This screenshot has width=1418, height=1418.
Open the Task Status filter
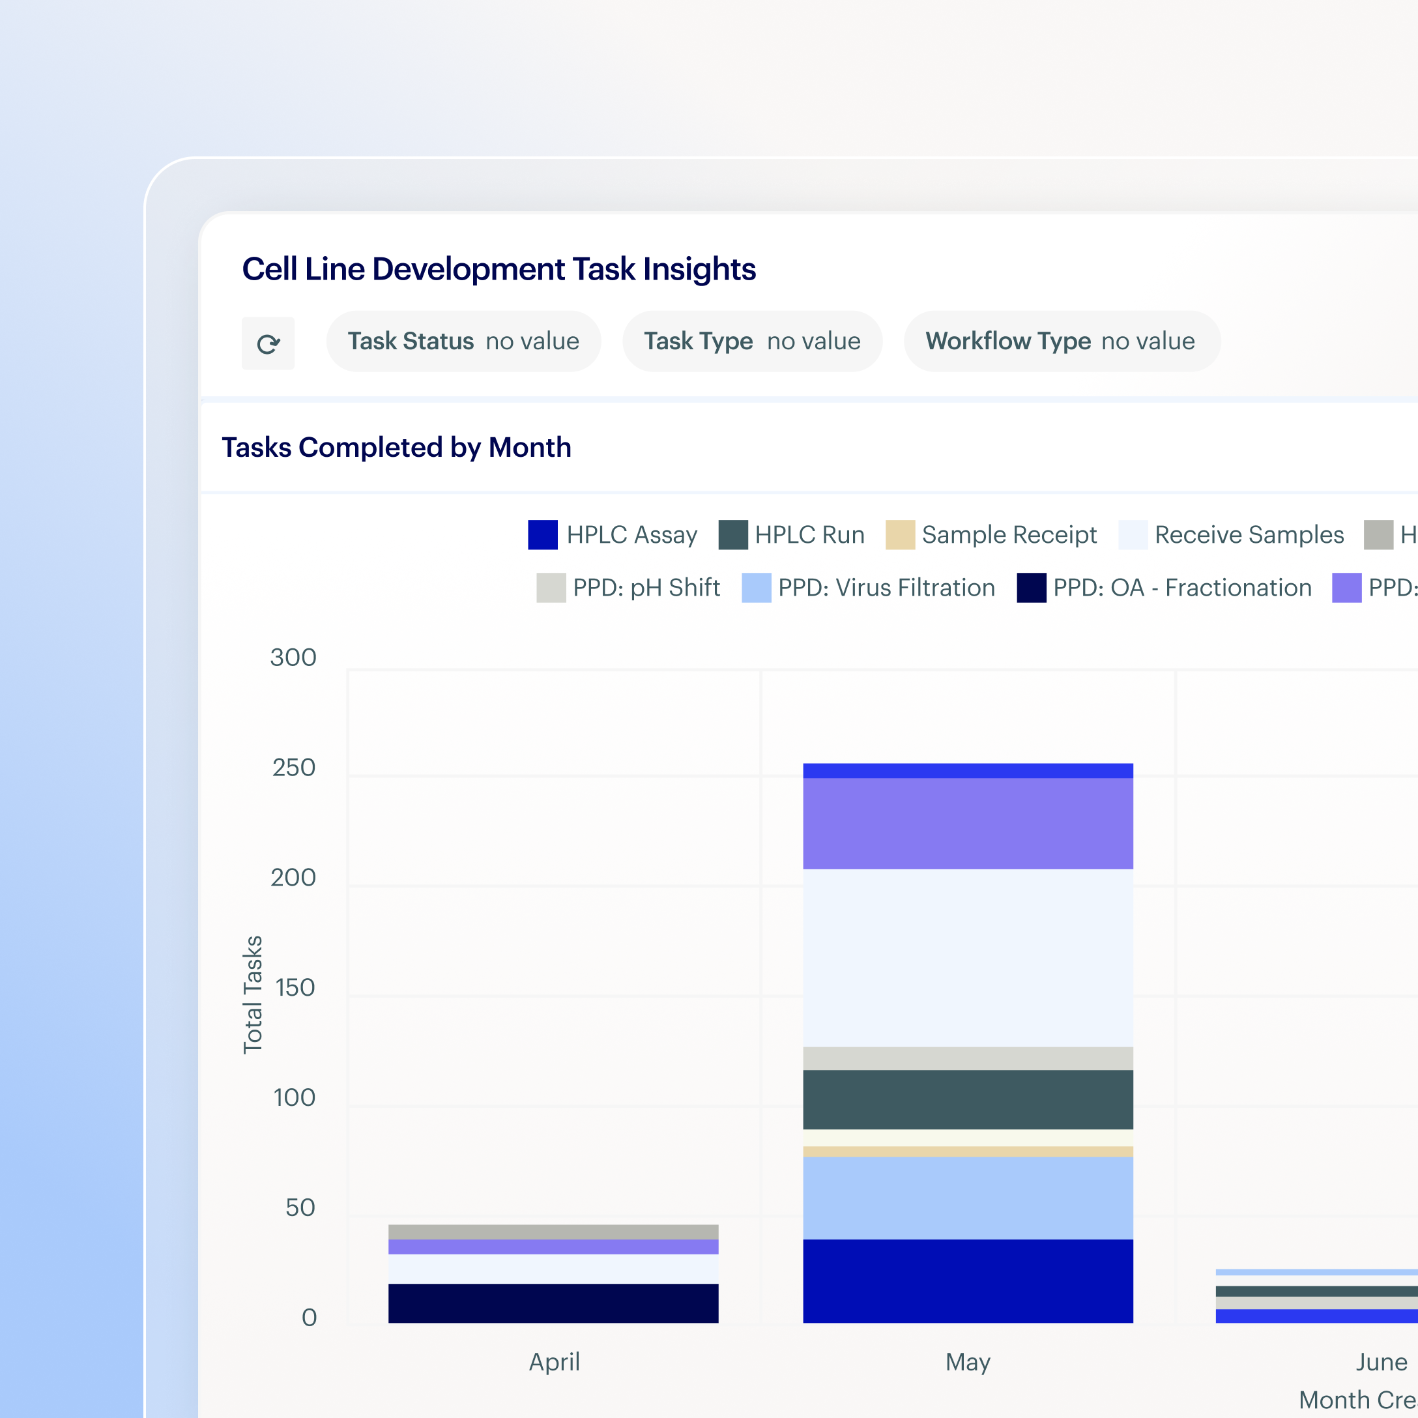pos(463,341)
